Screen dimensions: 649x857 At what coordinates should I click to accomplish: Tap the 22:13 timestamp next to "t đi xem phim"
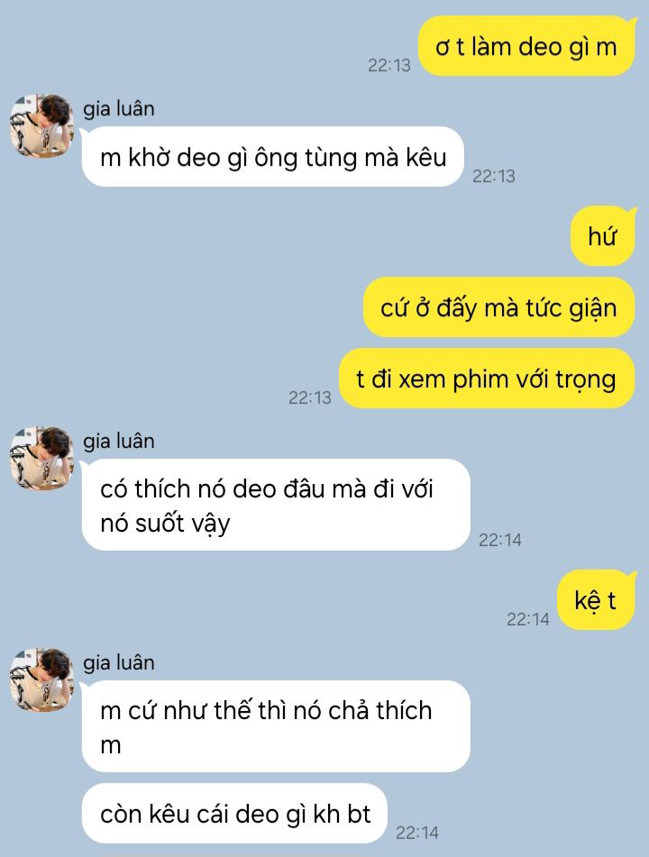click(x=309, y=397)
